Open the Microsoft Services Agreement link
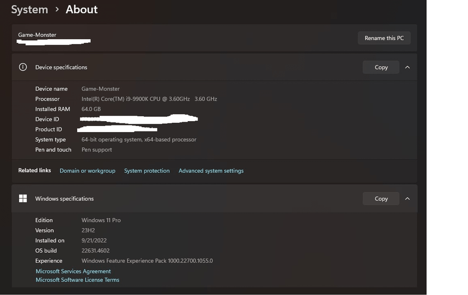 click(73, 271)
